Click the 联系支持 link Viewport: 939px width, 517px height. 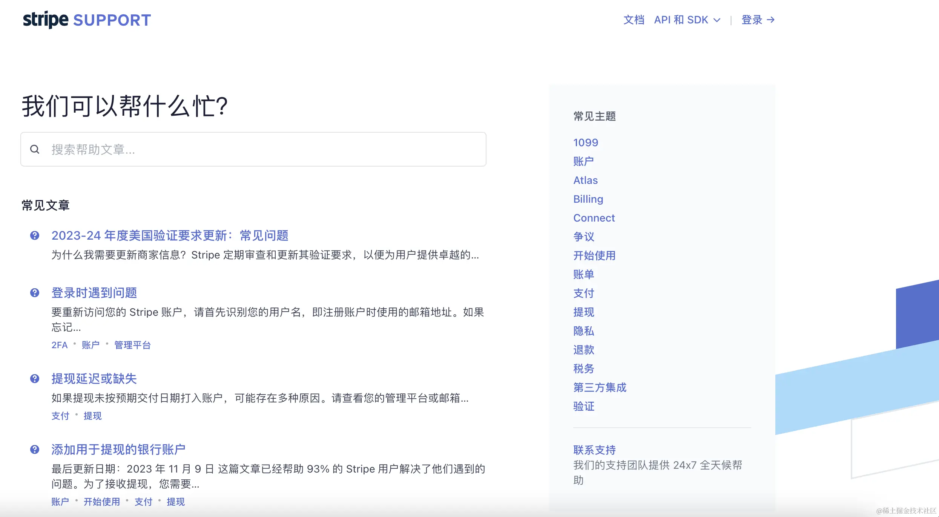(594, 450)
